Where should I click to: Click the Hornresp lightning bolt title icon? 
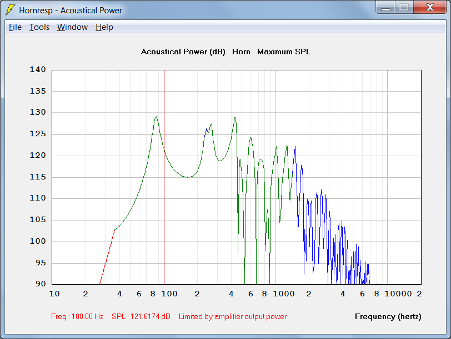(10, 10)
